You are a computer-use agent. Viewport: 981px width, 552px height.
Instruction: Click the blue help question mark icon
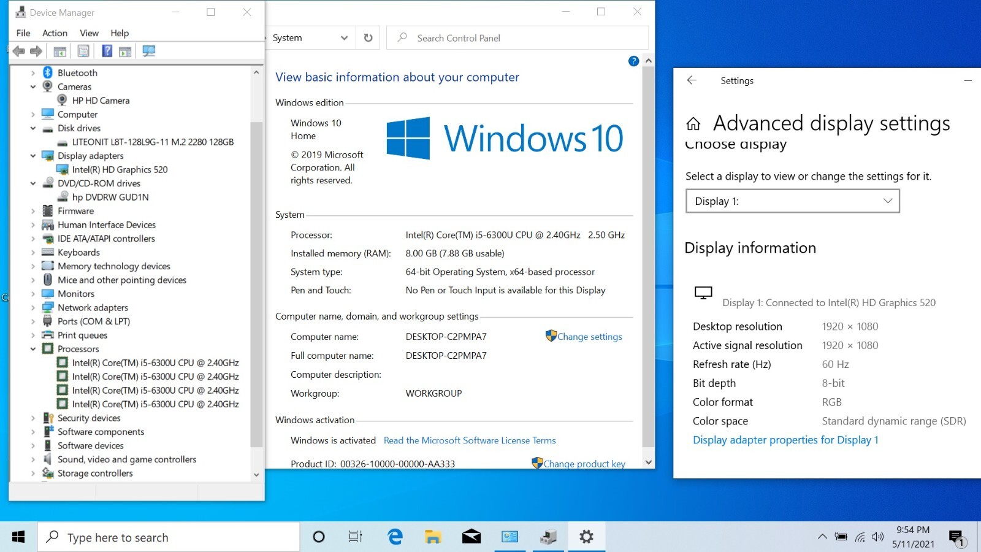tap(634, 61)
